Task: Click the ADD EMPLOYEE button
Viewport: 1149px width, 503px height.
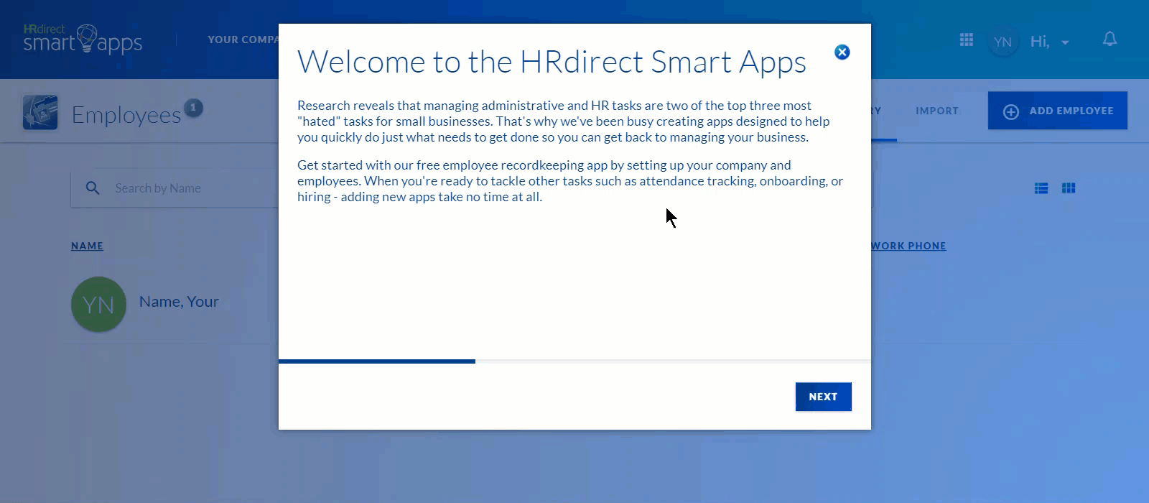Action: (x=1058, y=111)
